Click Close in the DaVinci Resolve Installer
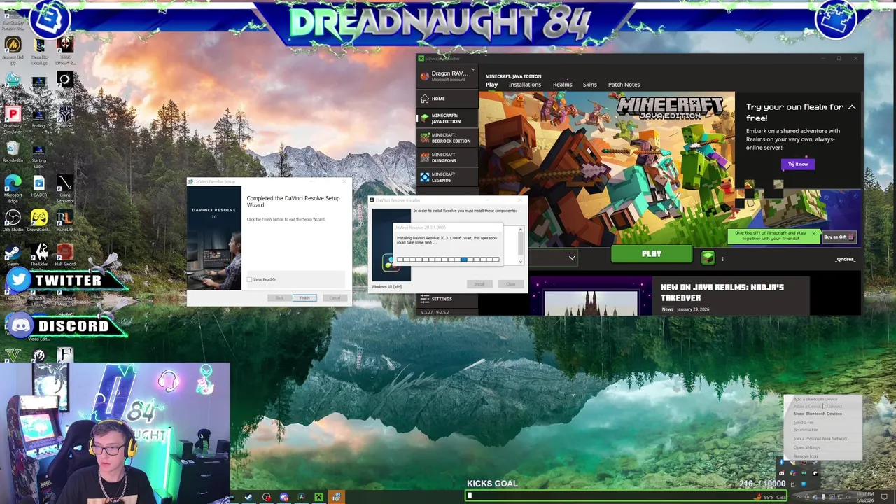The height and width of the screenshot is (504, 896). click(510, 283)
